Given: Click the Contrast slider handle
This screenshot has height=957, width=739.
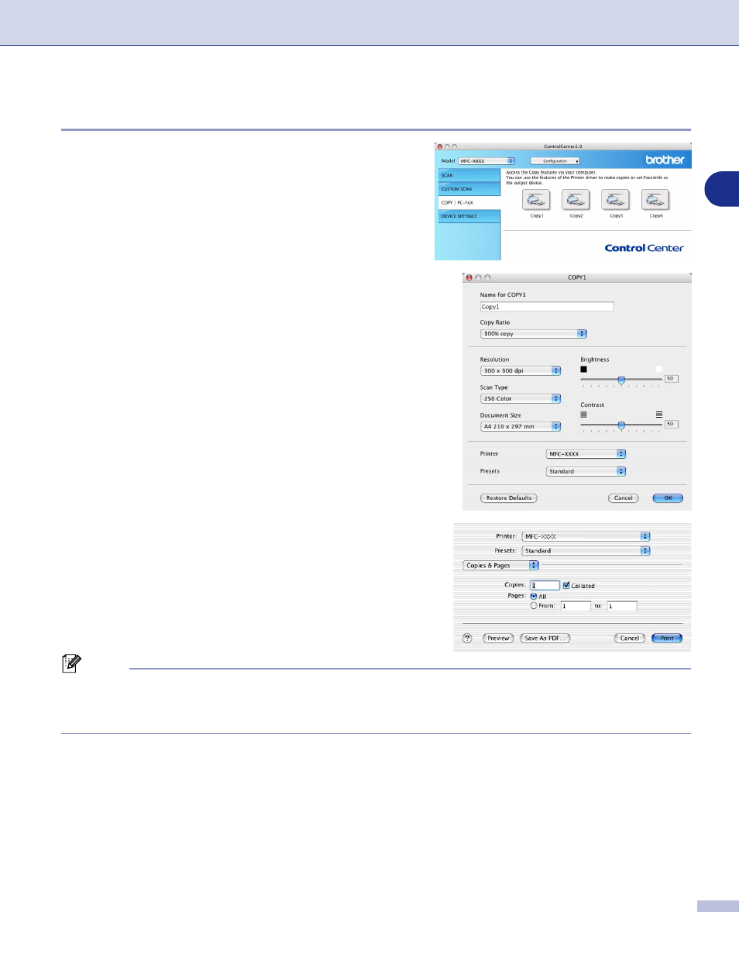Looking at the screenshot, I should (x=621, y=425).
